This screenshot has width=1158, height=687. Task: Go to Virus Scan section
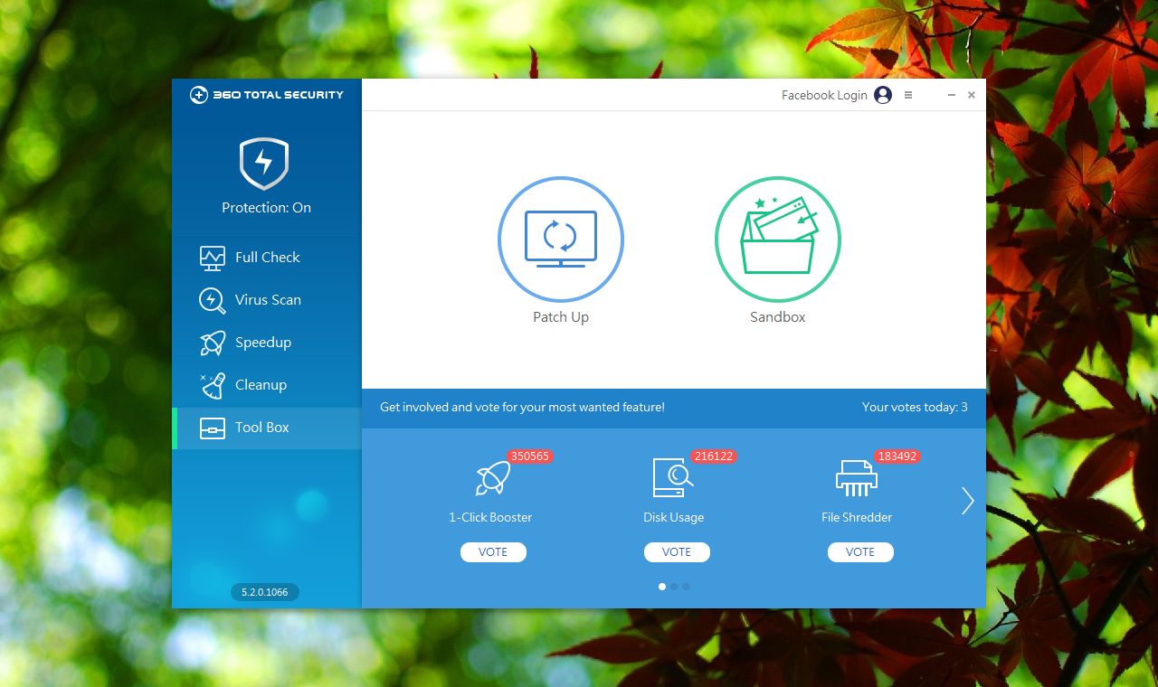tap(267, 300)
